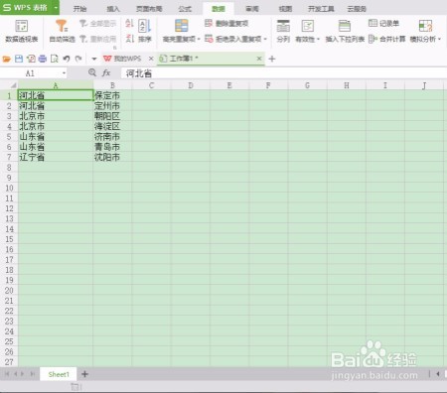Undo the last action

(x=67, y=59)
